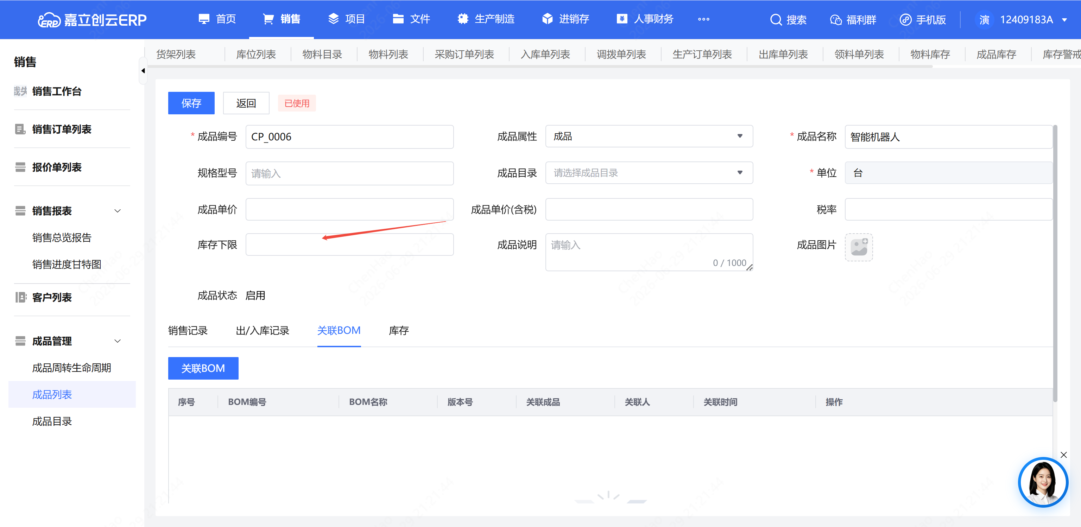Switch to the 出/入库记录 tab
This screenshot has height=527, width=1081.
coord(263,330)
